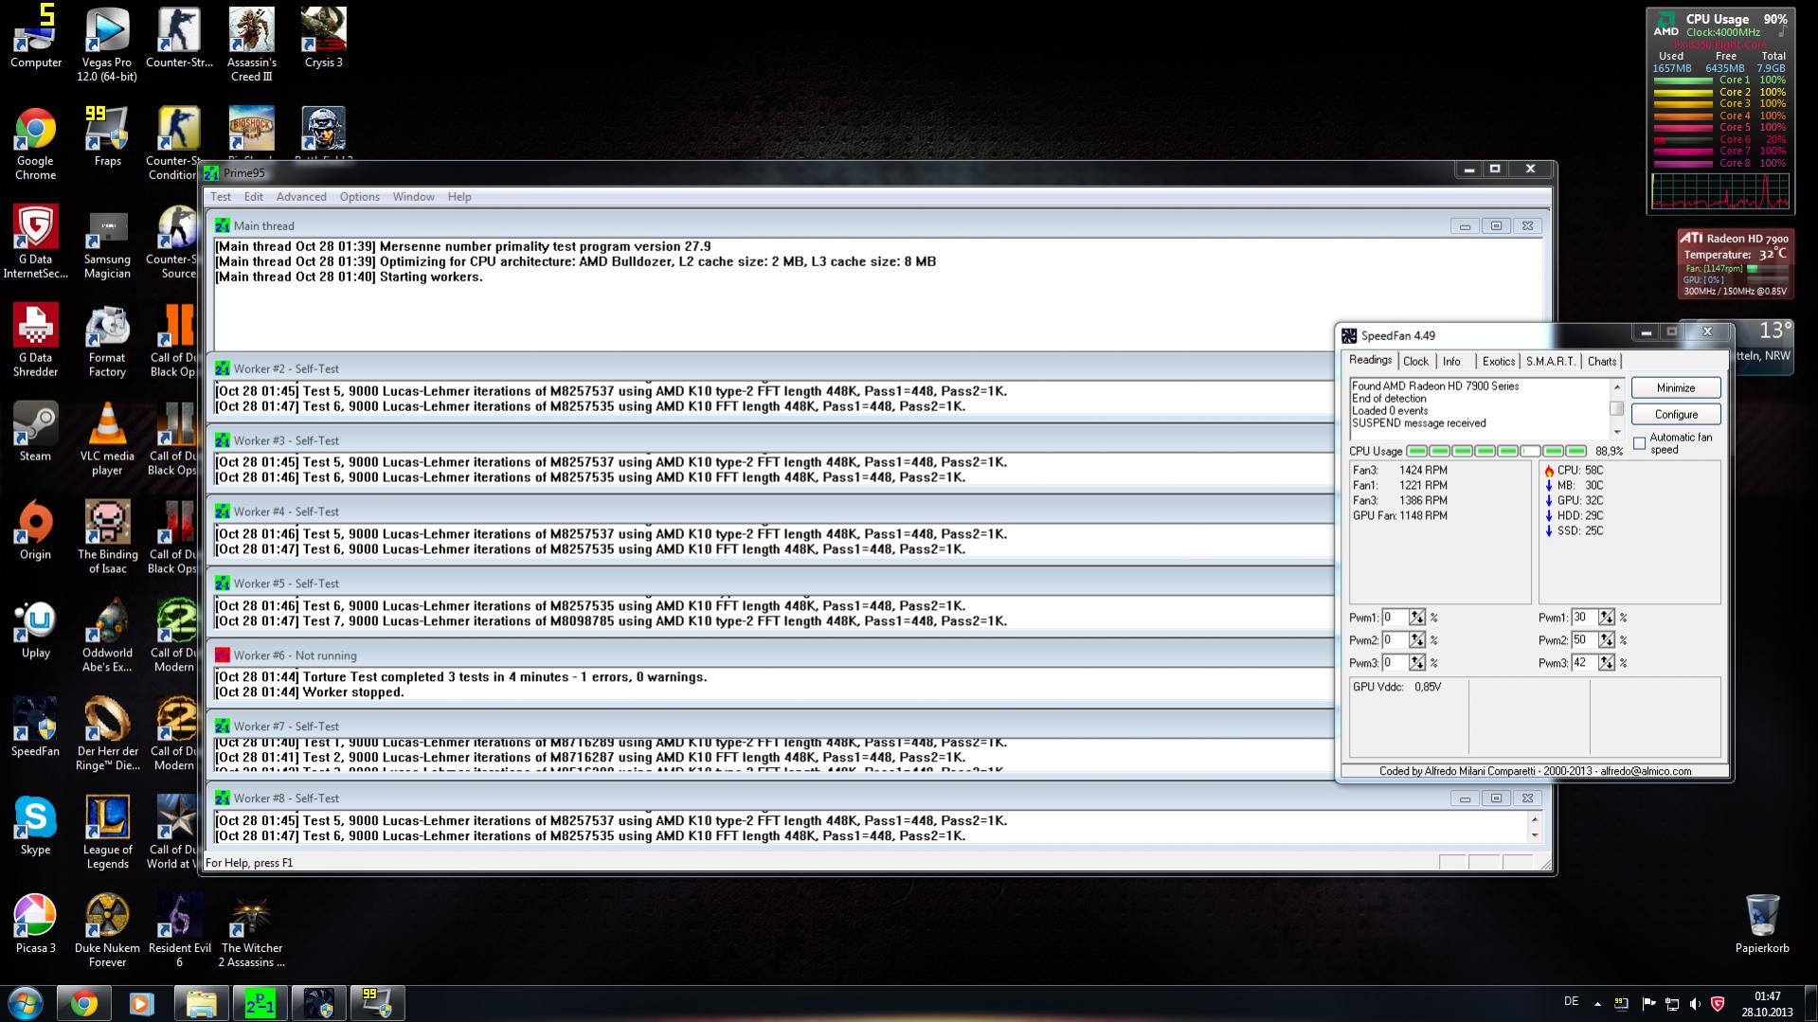Launch The Witcher 2 shortcut
Screen dimensions: 1818x1022
[251, 931]
